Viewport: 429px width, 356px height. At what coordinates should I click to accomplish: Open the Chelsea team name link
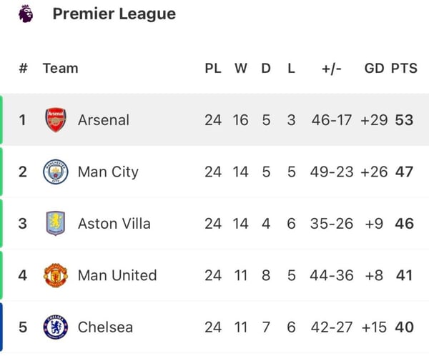105,327
